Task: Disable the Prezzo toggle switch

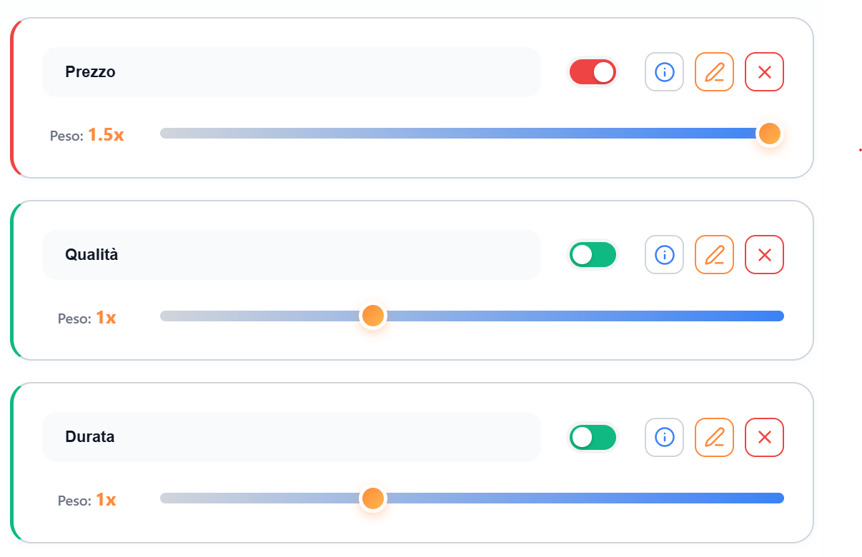Action: click(593, 71)
